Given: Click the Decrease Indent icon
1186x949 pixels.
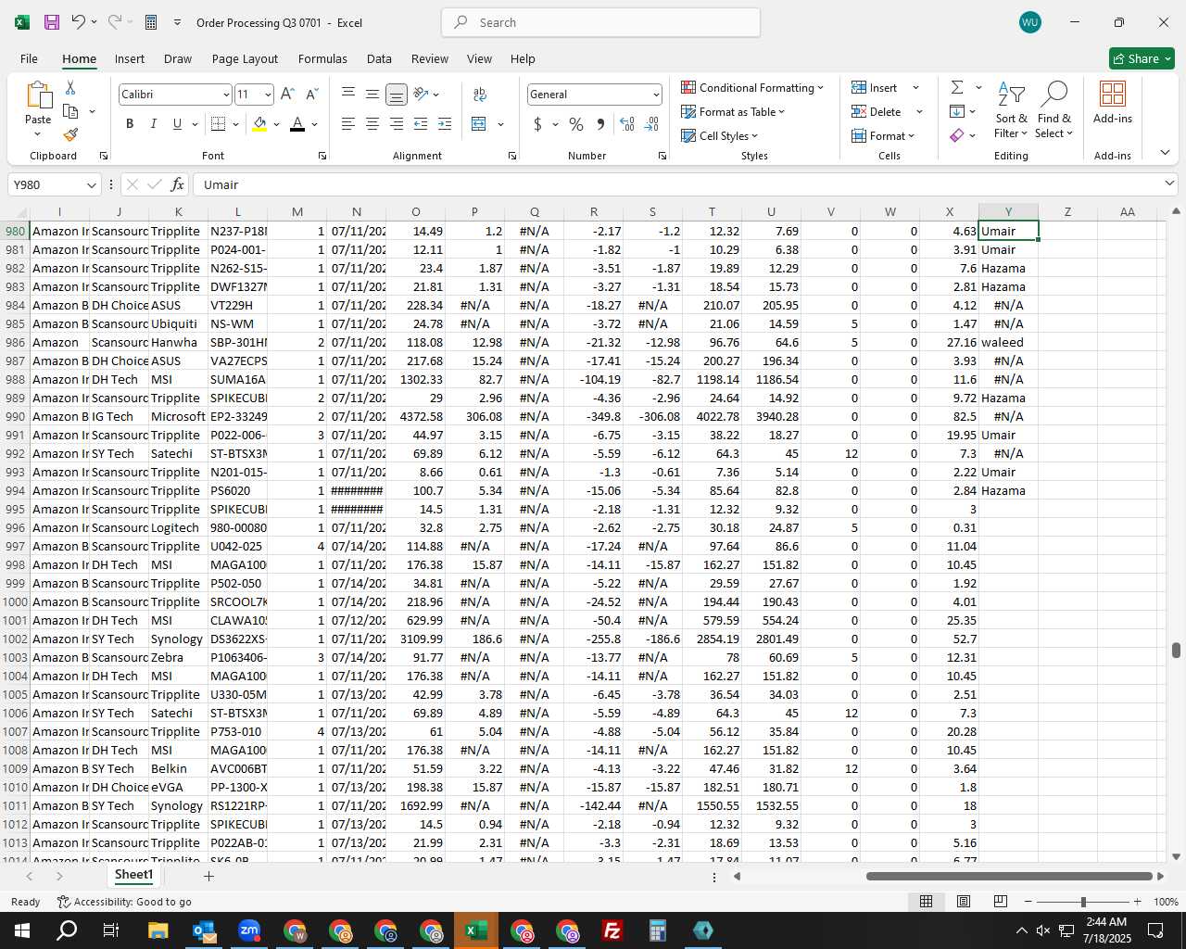Looking at the screenshot, I should click(421, 124).
